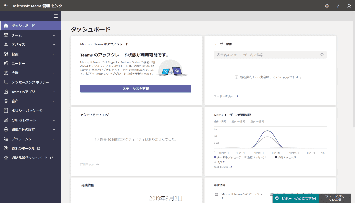Image resolution: width=355 pixels, height=203 pixels.
Task: Click the ステータスを更新 button
Action: tap(136, 89)
